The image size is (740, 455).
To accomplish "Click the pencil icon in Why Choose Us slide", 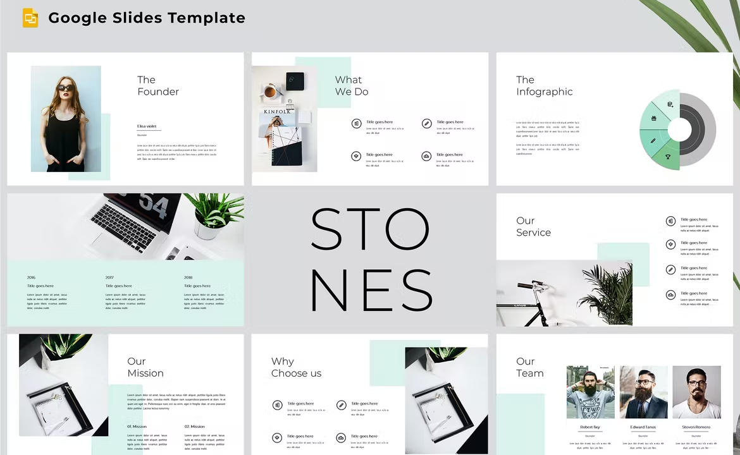I will click(x=342, y=405).
